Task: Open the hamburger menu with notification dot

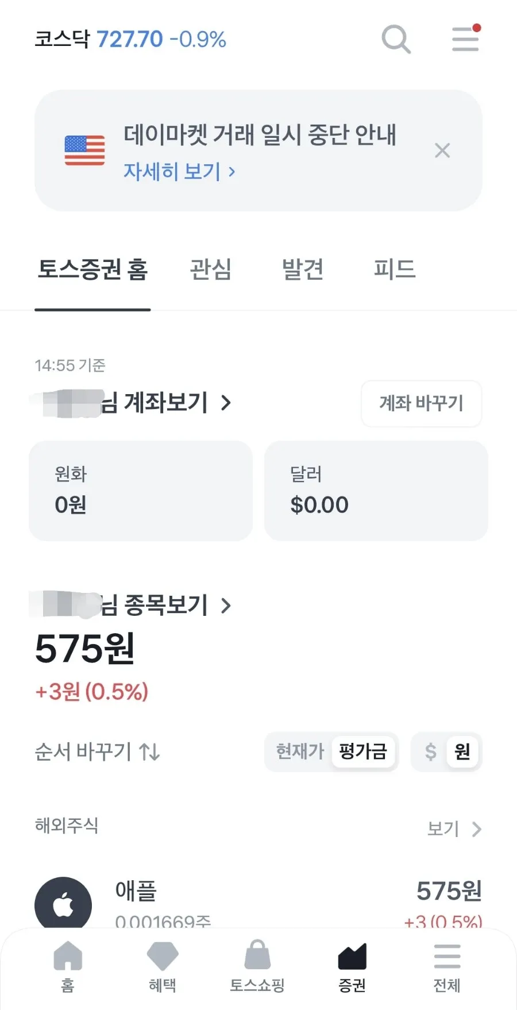Action: 465,38
